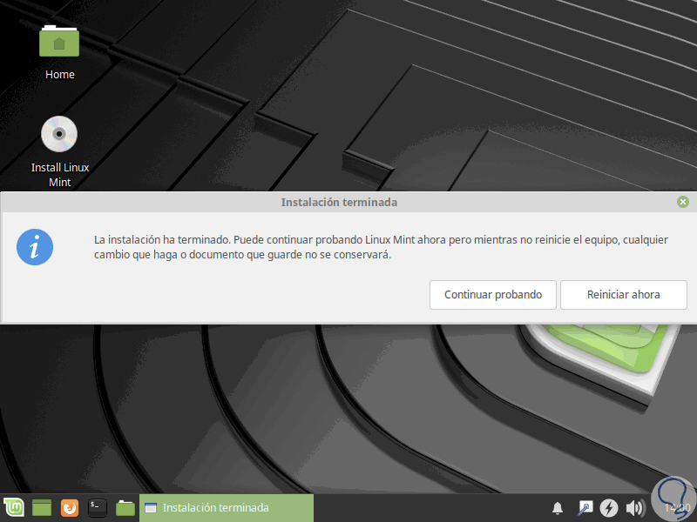Click the clock in the system tray
Image resolution: width=697 pixels, height=522 pixels.
tap(677, 508)
